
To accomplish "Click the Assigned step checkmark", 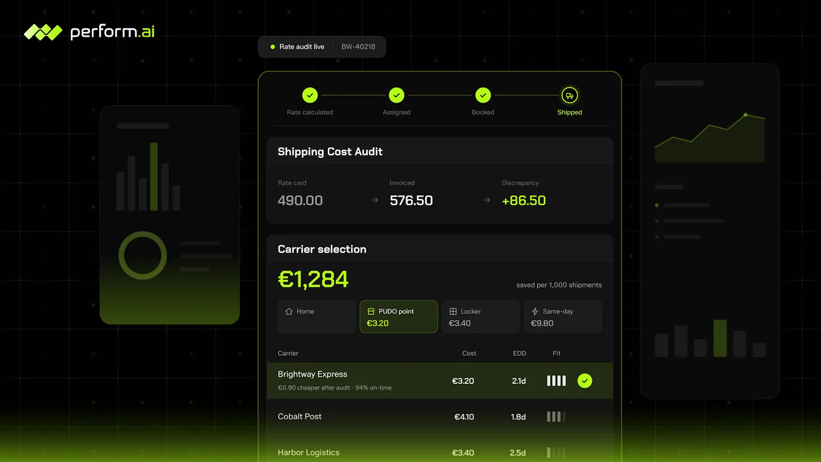I will pos(397,95).
